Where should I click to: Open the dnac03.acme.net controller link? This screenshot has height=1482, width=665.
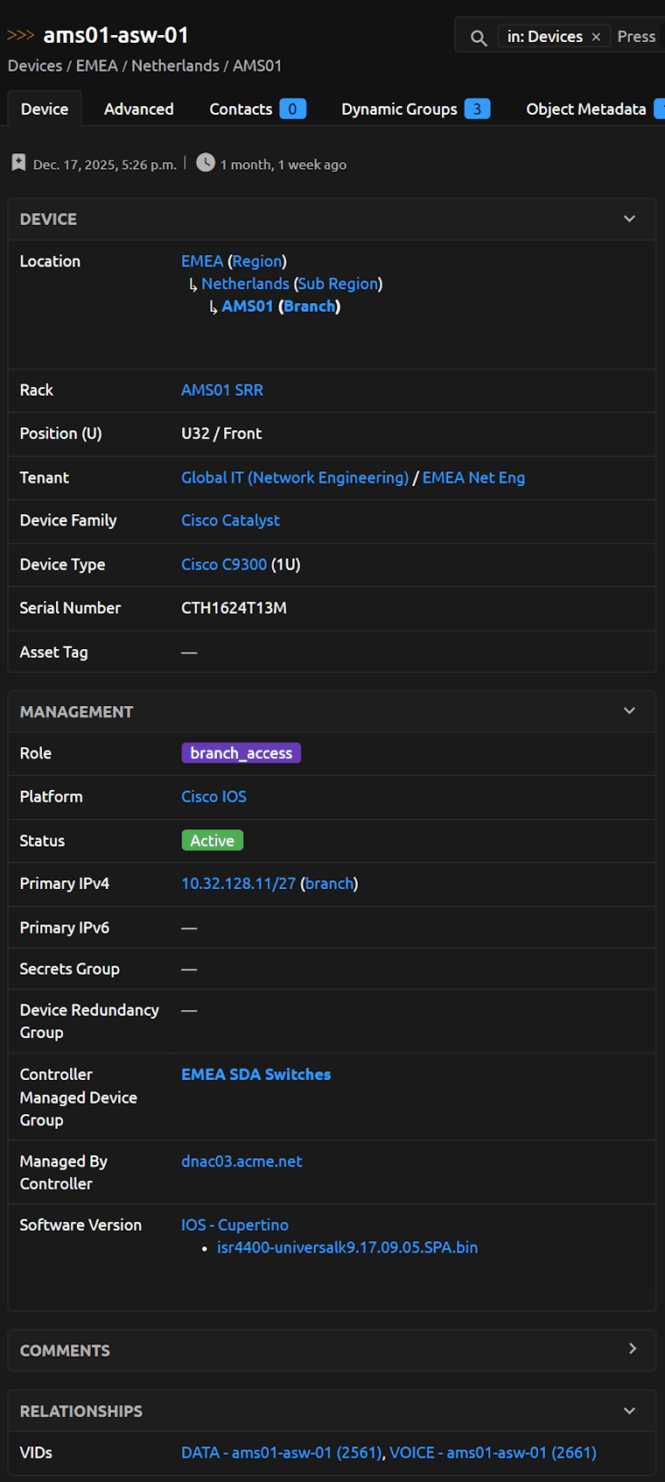[241, 1161]
